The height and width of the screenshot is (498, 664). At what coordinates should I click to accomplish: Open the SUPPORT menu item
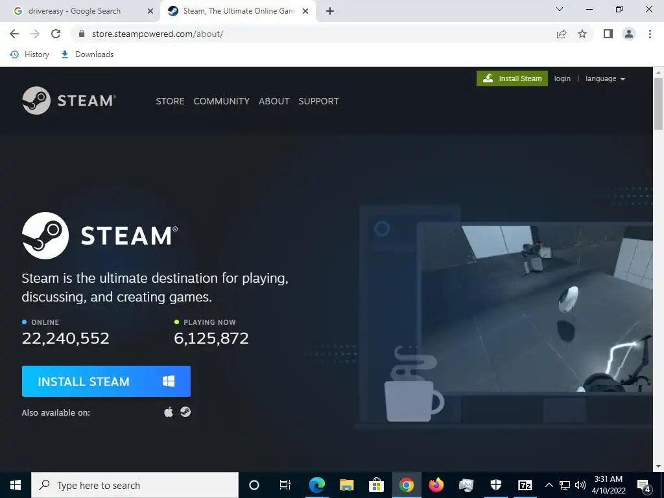coord(318,101)
